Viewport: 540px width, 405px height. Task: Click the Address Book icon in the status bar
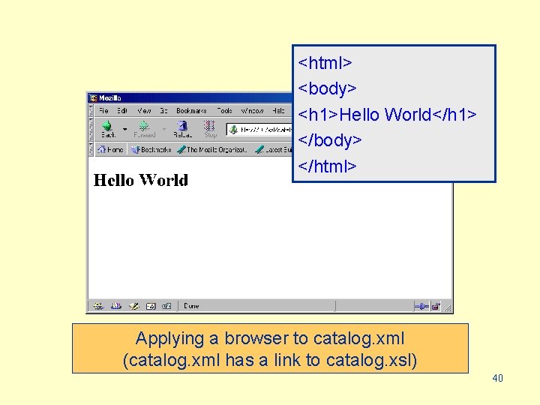coord(151,306)
